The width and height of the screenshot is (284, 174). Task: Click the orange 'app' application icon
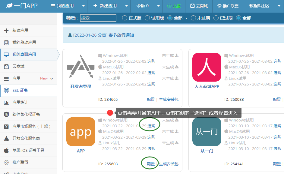[x=81, y=132]
